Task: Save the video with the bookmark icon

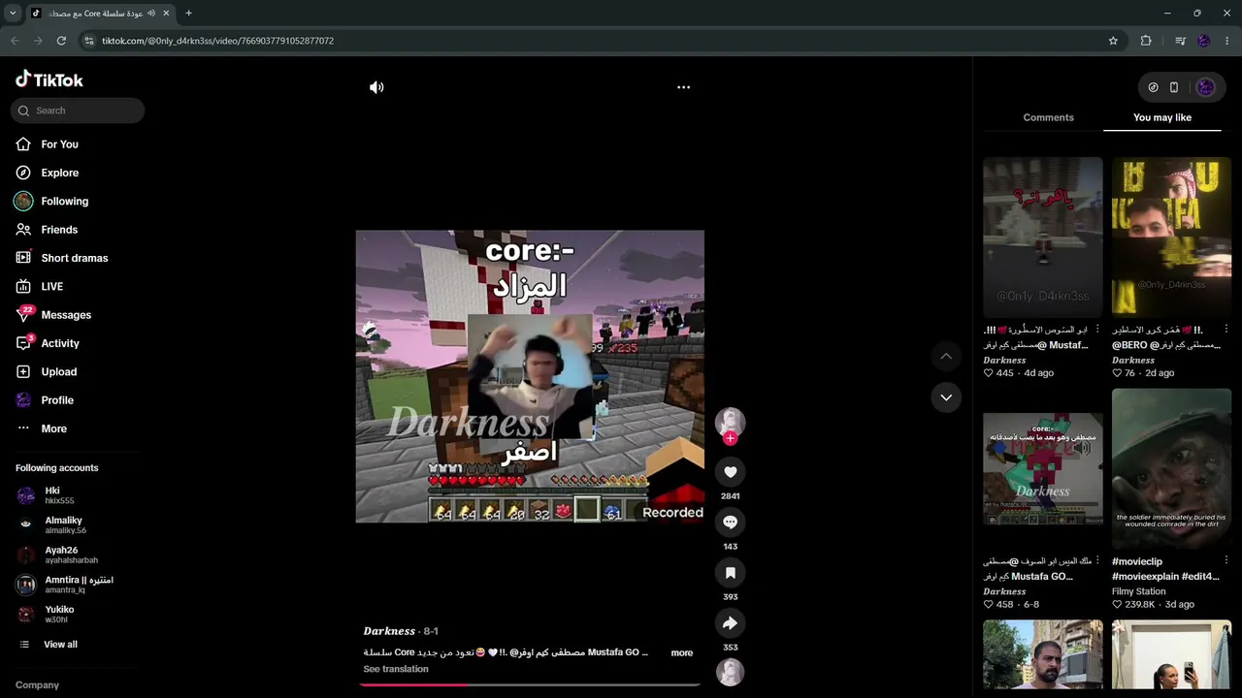Action: click(x=731, y=573)
